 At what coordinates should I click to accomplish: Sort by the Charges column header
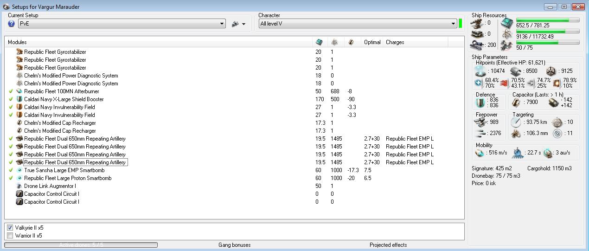point(416,42)
